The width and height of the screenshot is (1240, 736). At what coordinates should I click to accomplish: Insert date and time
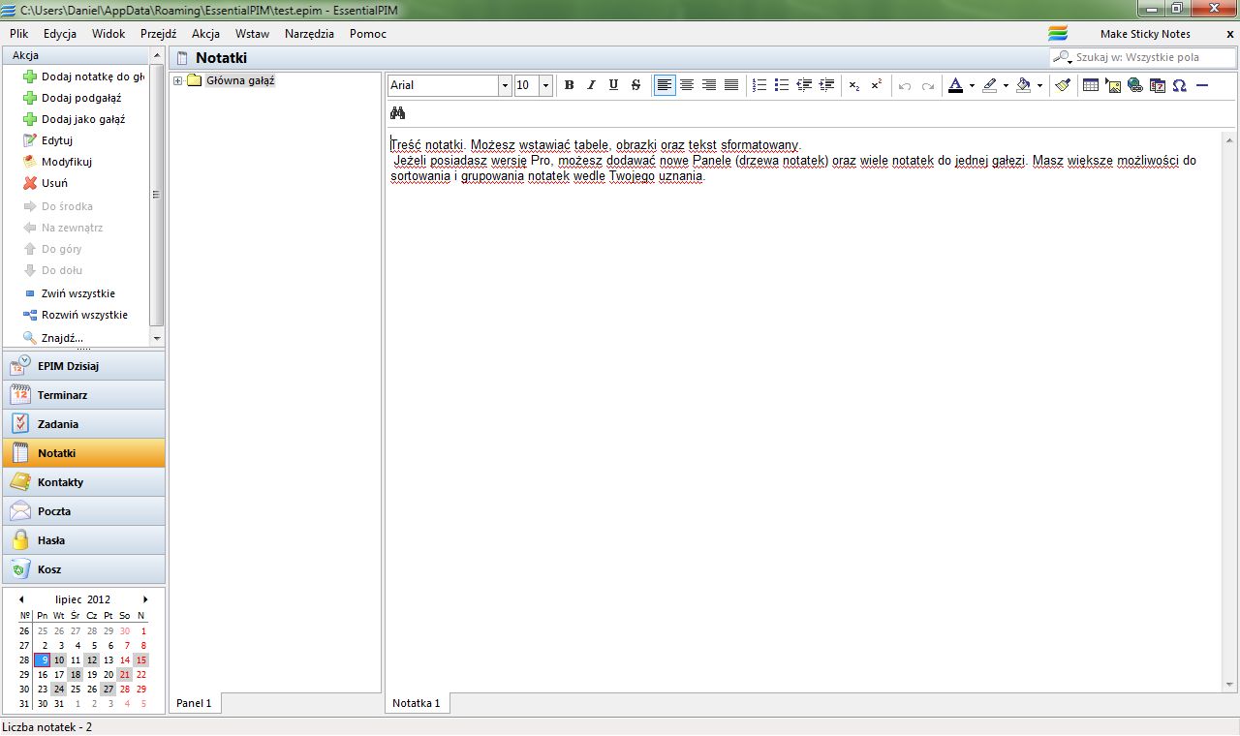(1157, 85)
